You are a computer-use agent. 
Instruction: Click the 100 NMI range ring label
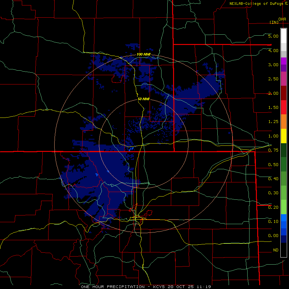(x=144, y=55)
